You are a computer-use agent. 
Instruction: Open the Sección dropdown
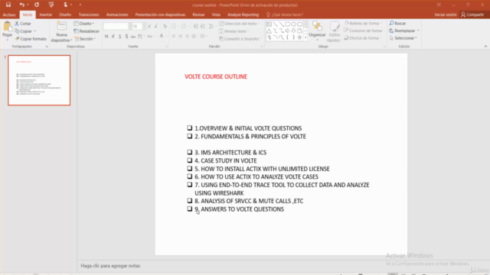click(85, 39)
